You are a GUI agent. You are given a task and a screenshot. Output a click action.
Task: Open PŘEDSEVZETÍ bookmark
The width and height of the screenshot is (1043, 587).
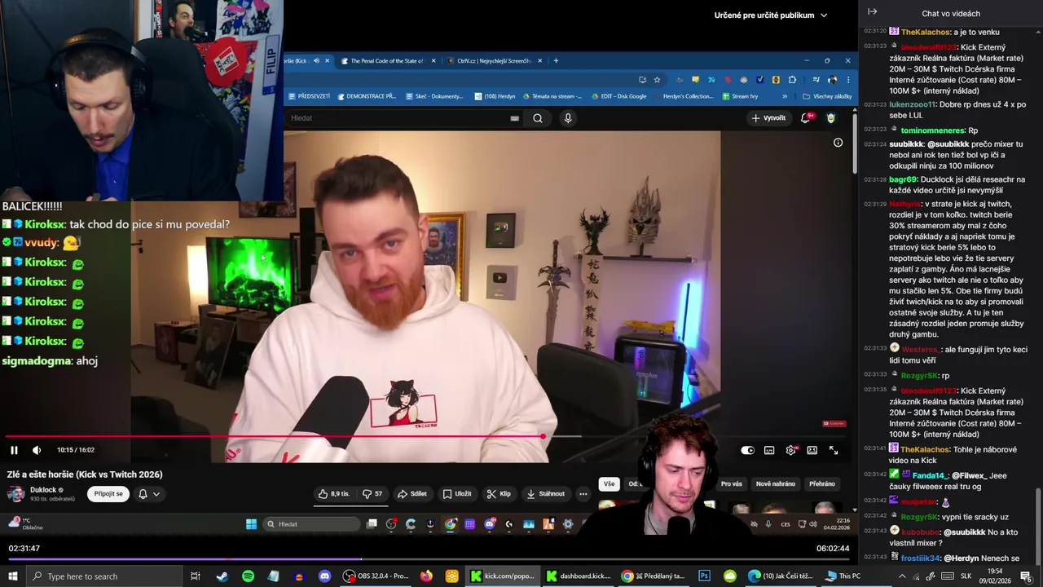(309, 96)
